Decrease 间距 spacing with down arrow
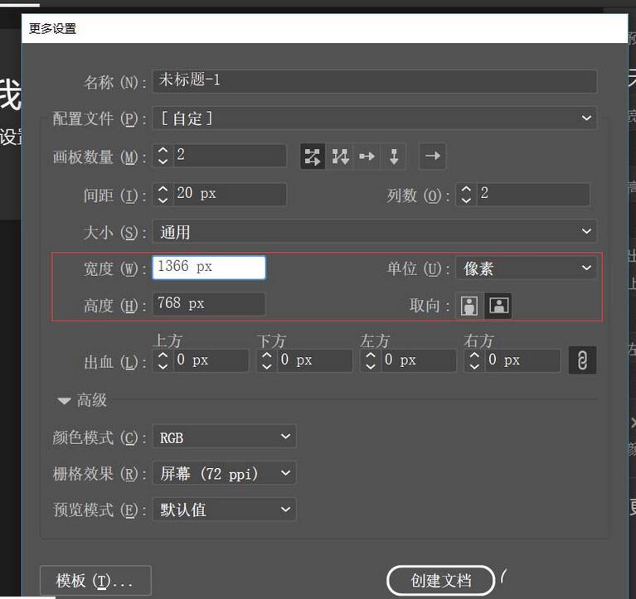This screenshot has width=636, height=599. point(163,200)
